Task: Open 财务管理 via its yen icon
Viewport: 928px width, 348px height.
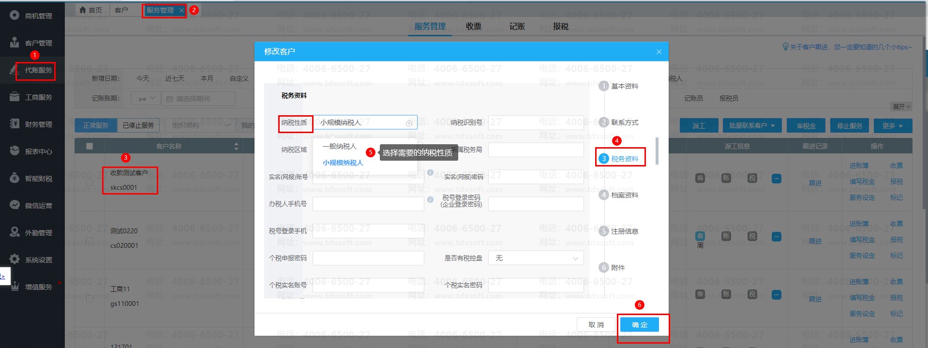Action: [x=15, y=124]
